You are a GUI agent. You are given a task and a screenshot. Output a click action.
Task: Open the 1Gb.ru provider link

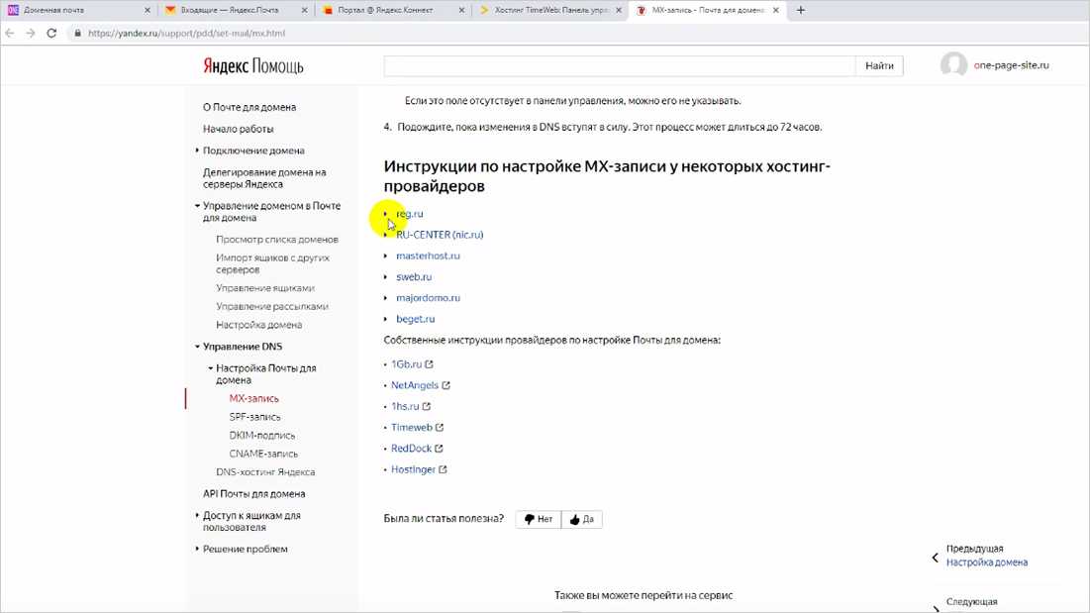point(406,364)
